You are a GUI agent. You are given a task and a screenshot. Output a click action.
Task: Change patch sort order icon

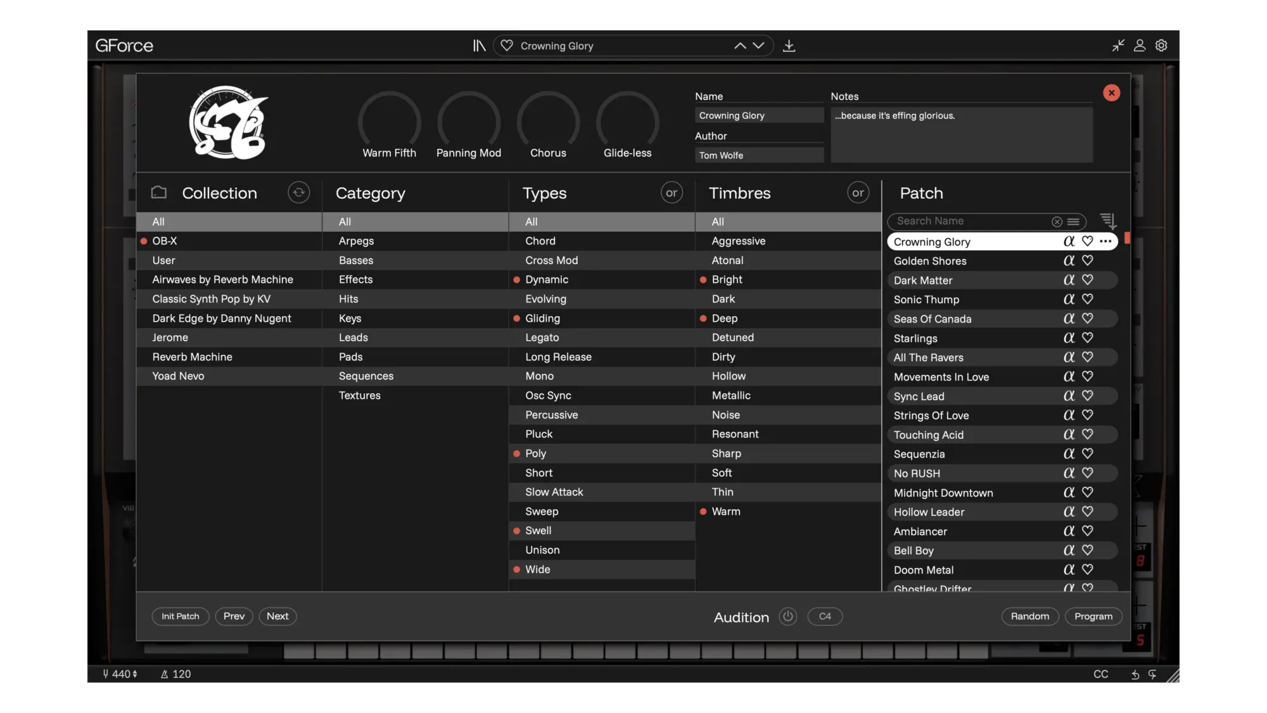point(1108,221)
